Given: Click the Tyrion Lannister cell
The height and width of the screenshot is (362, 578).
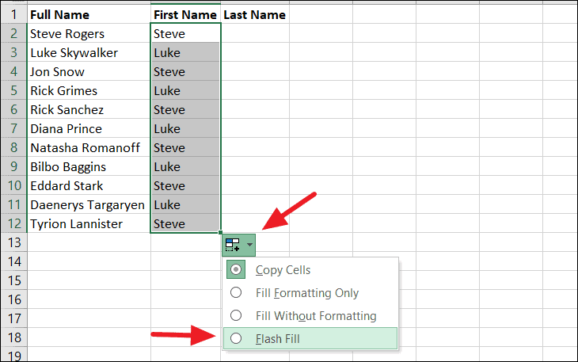Looking at the screenshot, I should [87, 224].
